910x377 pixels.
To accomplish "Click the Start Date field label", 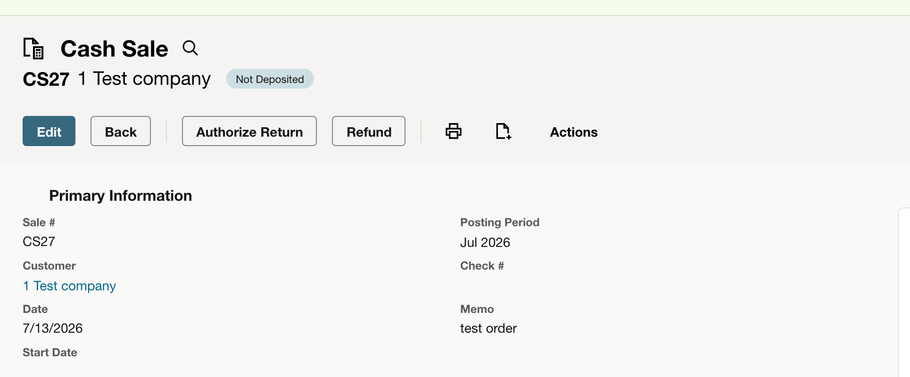I will point(50,352).
